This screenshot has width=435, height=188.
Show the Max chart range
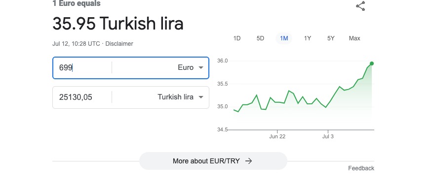354,38
